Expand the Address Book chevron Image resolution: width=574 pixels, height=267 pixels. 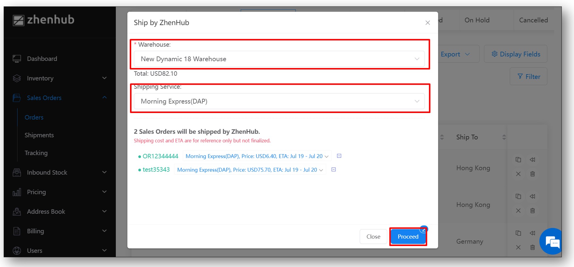point(104,211)
